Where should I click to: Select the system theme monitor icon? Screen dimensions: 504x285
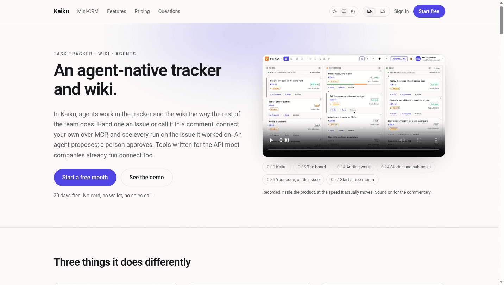(x=344, y=11)
